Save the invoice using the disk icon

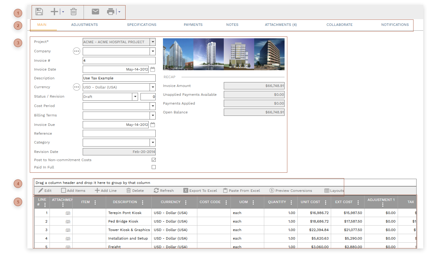pos(39,12)
